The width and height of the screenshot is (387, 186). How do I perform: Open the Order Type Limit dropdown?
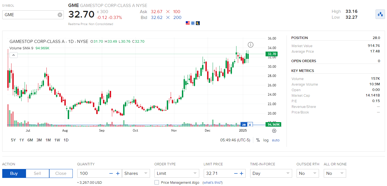point(177,173)
